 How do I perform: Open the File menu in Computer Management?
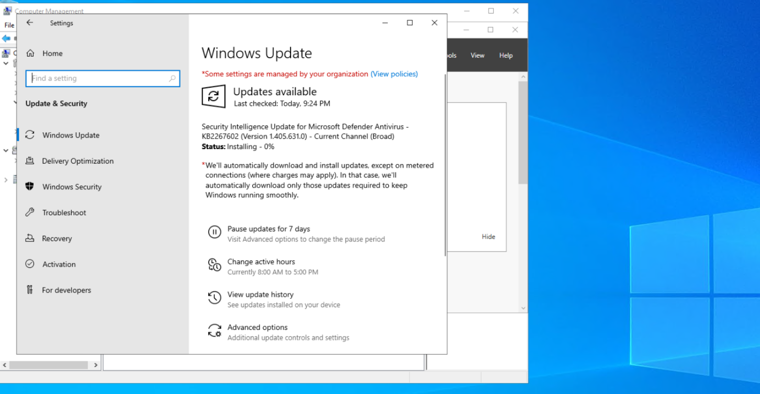coord(9,25)
